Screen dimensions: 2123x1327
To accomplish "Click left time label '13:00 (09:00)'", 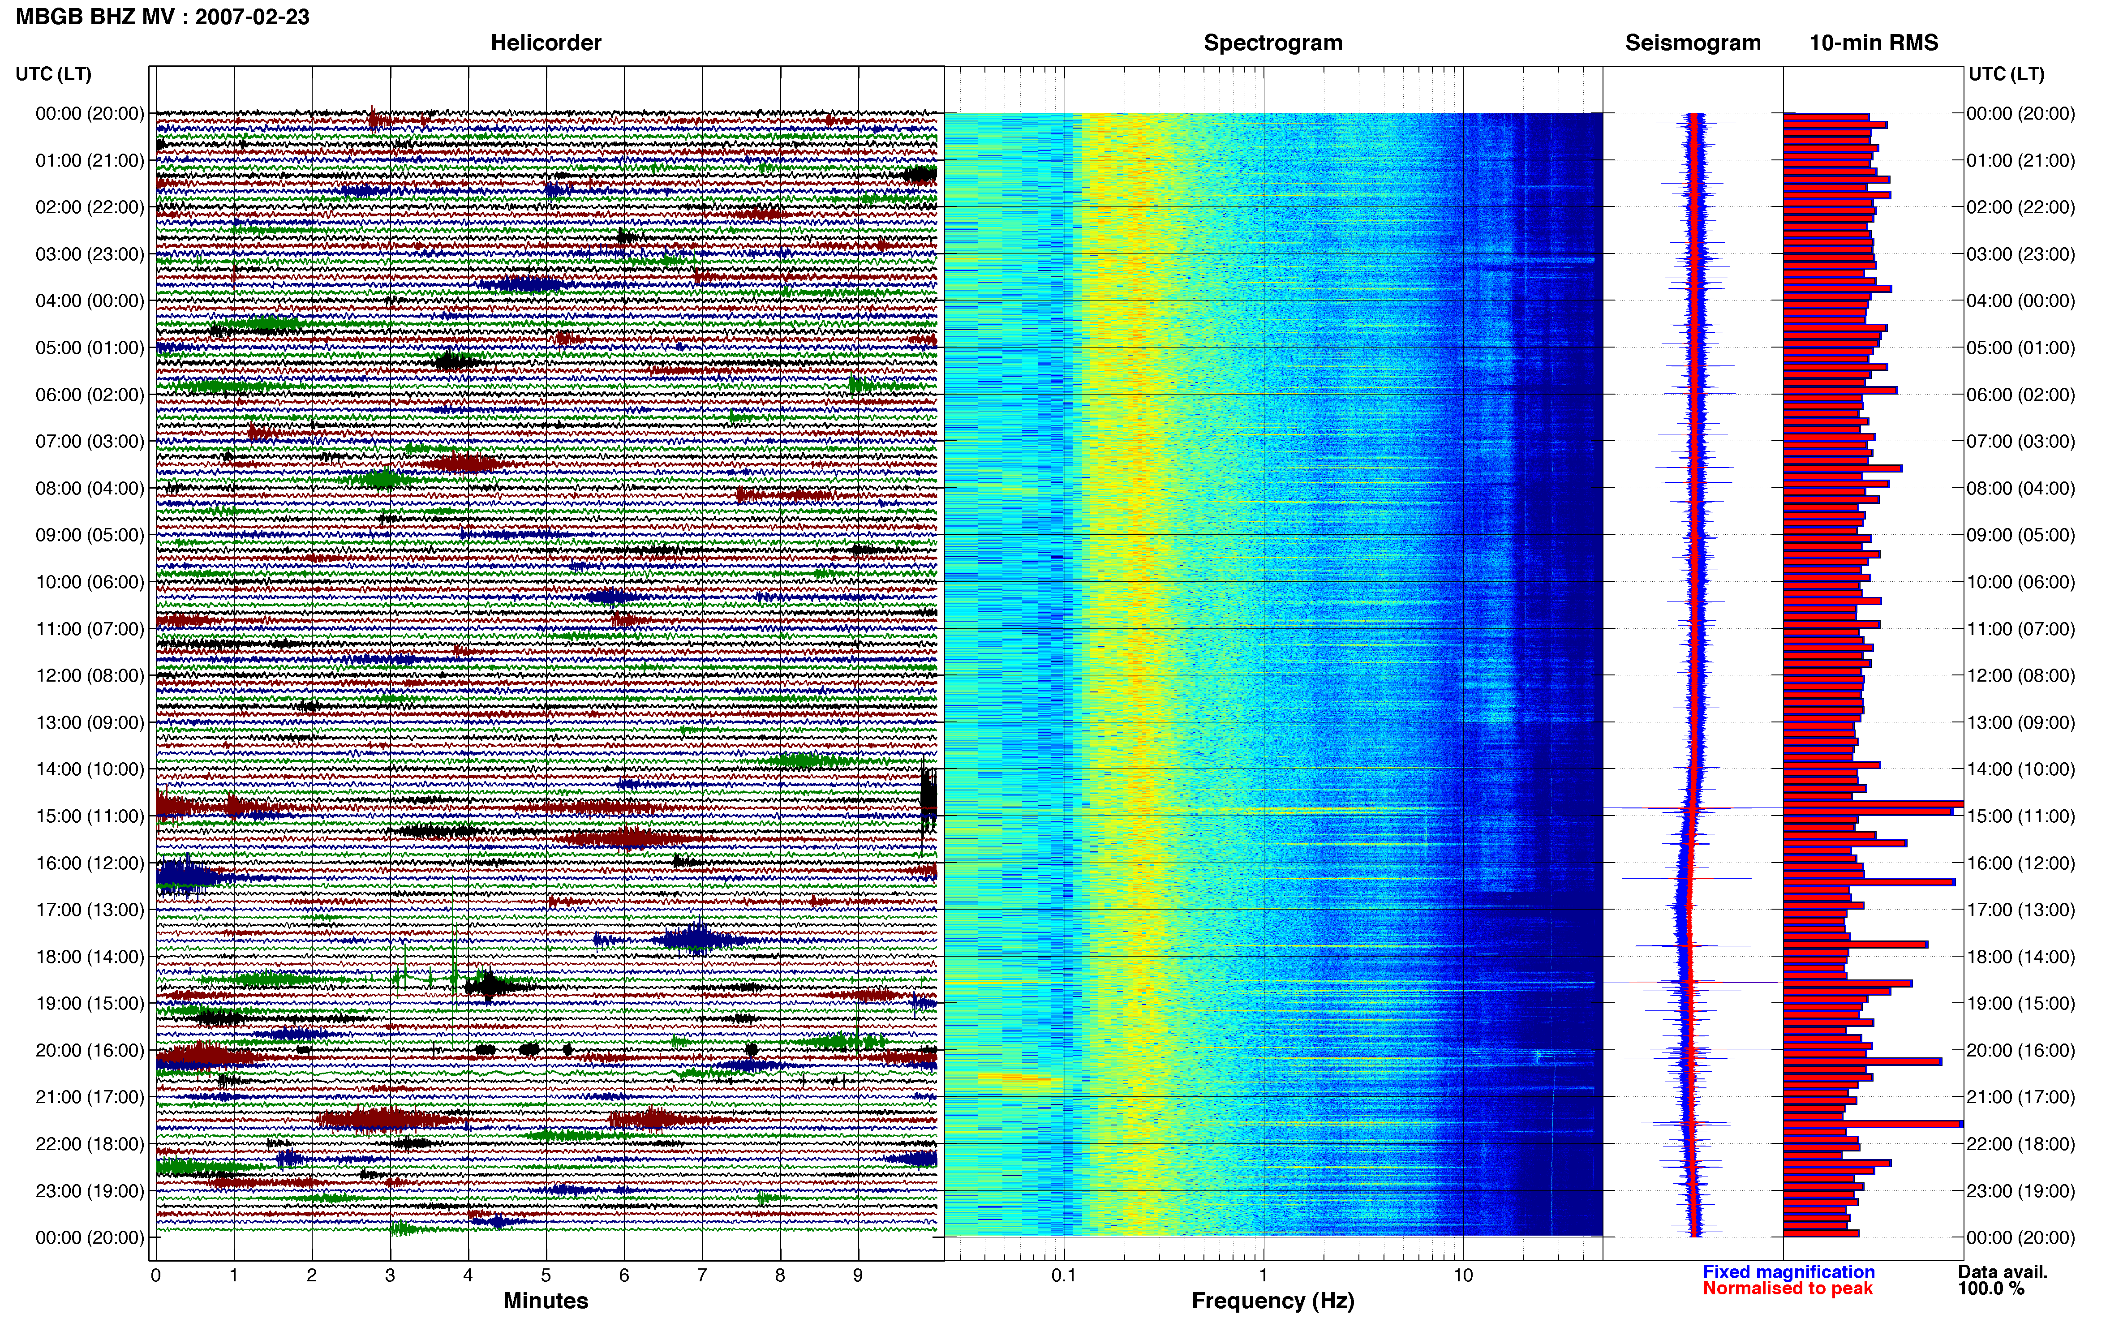I will 90,722.
